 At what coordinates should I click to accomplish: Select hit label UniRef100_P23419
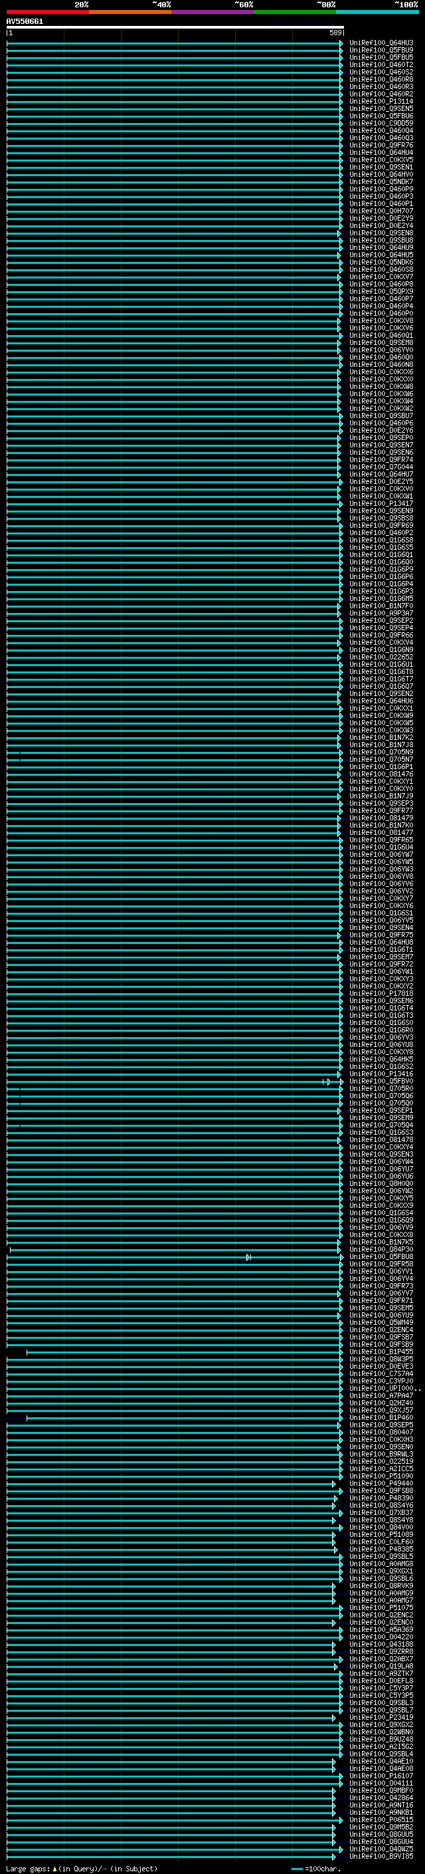point(381,1718)
